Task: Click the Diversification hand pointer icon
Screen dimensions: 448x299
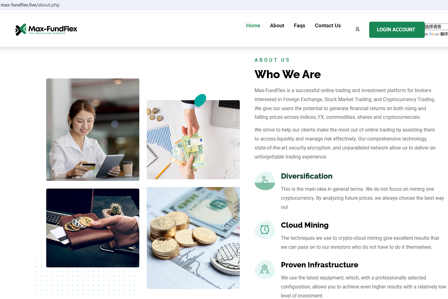Action: (265, 181)
